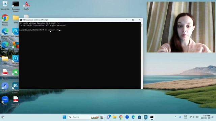216x121 pixels.
Task: Open Microsoft Edge from the taskbar
Action: coord(133,117)
